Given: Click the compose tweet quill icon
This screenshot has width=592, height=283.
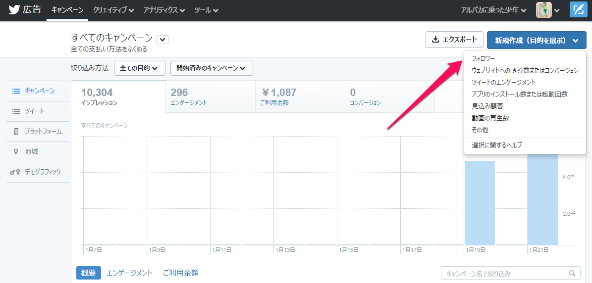Looking at the screenshot, I should (578, 10).
